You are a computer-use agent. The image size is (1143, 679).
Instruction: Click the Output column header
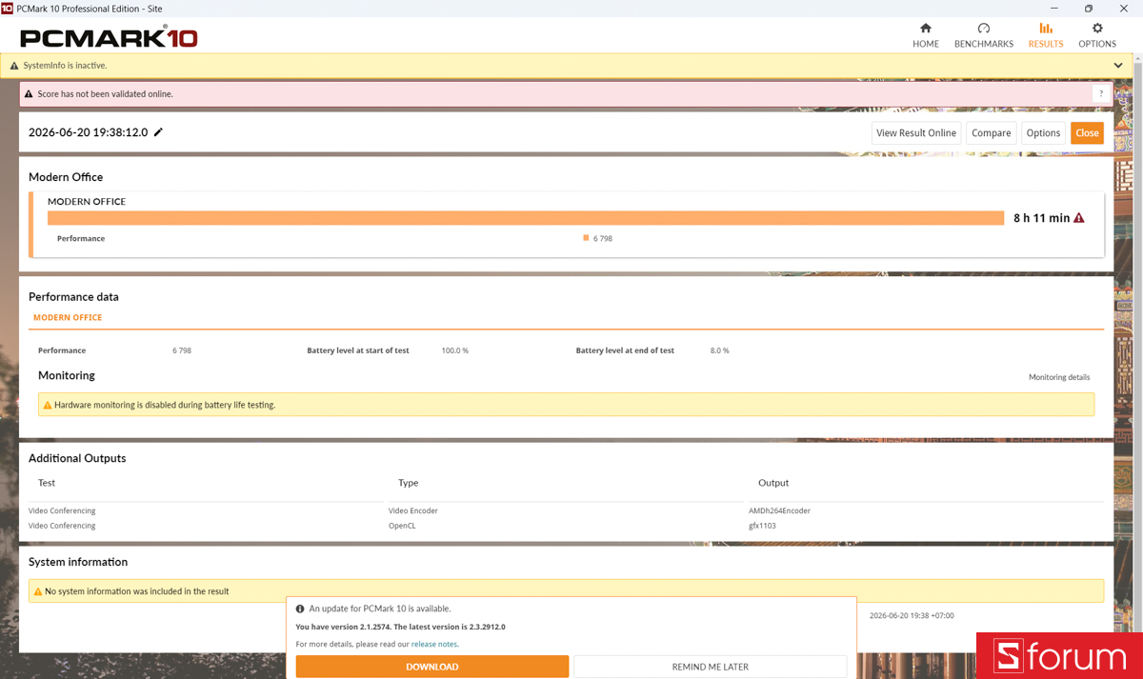[x=773, y=483]
